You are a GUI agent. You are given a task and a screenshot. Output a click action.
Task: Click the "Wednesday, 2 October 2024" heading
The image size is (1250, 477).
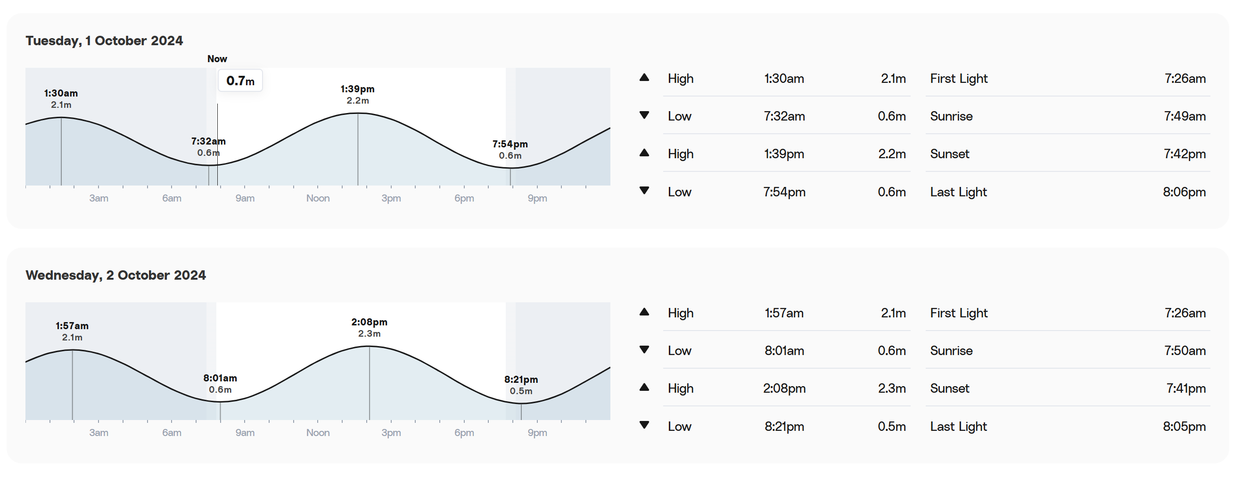tap(115, 275)
